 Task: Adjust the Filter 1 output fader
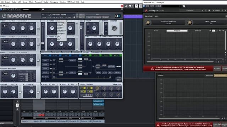point(77,24)
